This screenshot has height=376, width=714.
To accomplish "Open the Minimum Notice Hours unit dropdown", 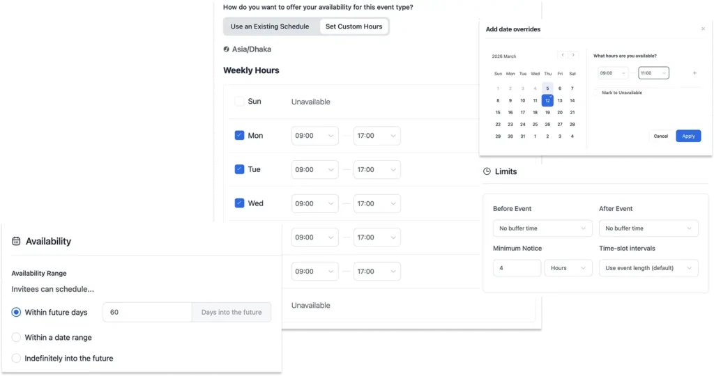I will tap(568, 268).
